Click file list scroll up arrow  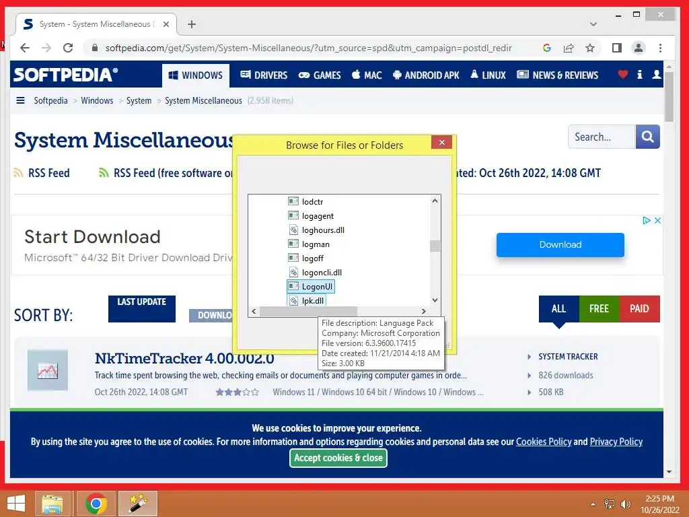435,201
